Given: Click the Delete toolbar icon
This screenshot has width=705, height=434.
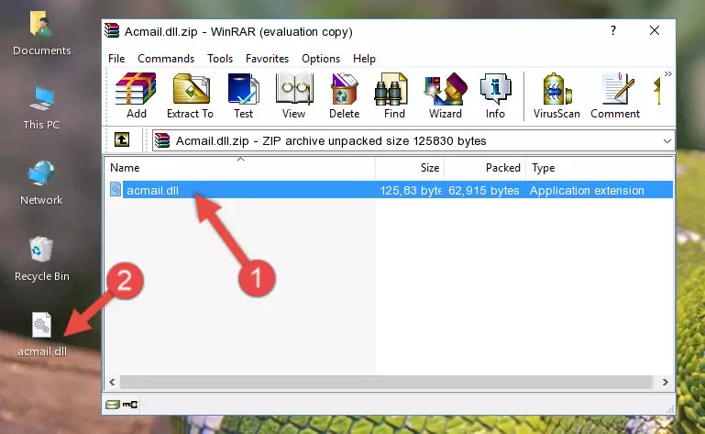Looking at the screenshot, I should tap(344, 95).
